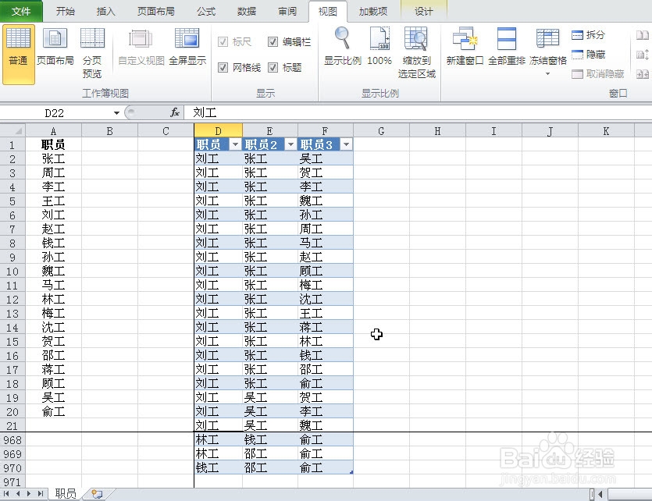
Task: Switch to the Insert (插入) tab
Action: click(x=105, y=11)
